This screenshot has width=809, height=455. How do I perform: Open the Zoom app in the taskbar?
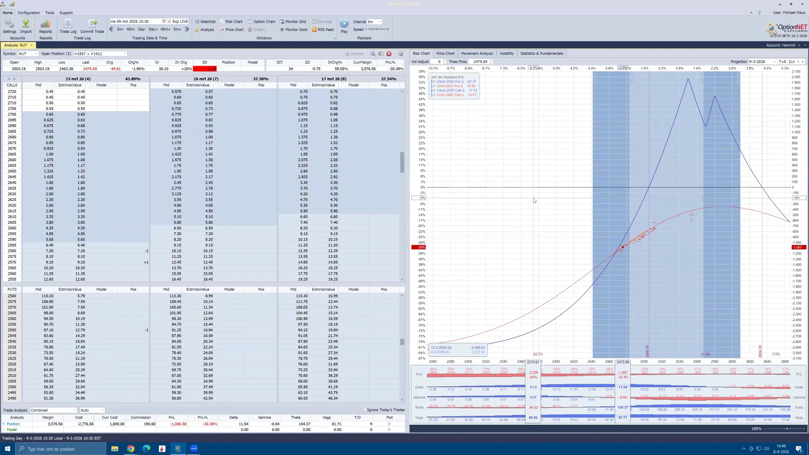click(194, 449)
